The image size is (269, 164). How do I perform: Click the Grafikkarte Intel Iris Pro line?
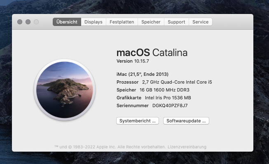(x=154, y=98)
